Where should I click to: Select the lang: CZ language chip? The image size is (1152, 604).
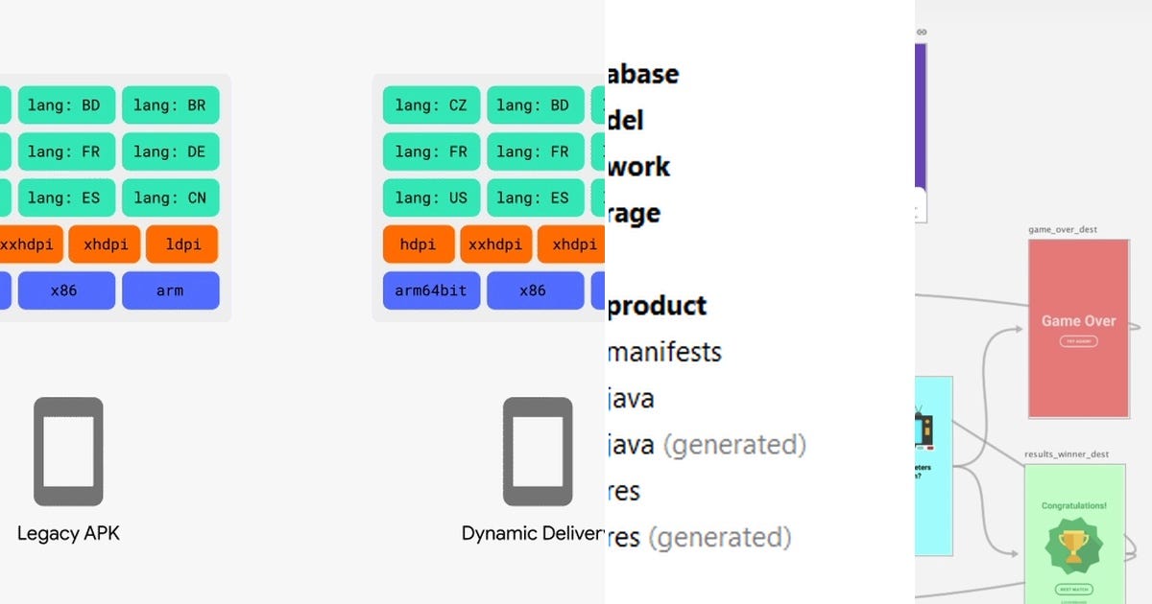(431, 105)
